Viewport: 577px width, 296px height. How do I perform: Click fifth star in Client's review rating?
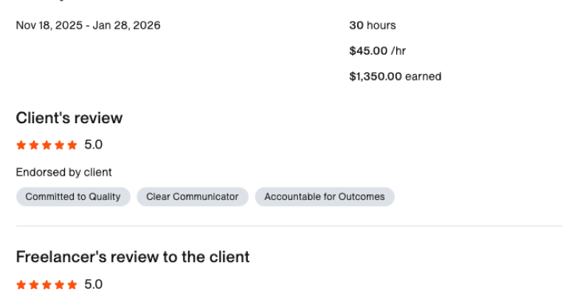[x=72, y=145]
